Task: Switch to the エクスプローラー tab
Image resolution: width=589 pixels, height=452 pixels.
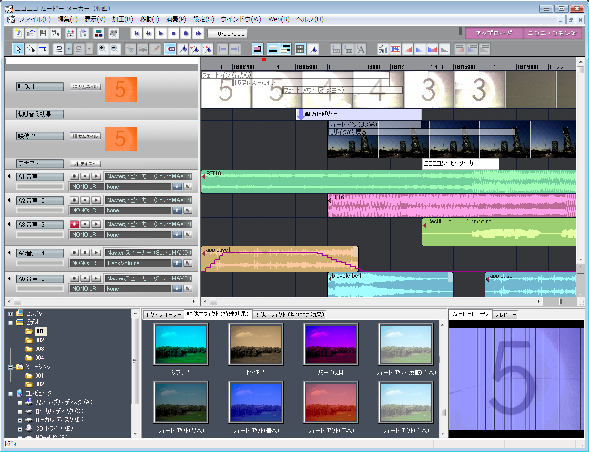Action: 163,314
